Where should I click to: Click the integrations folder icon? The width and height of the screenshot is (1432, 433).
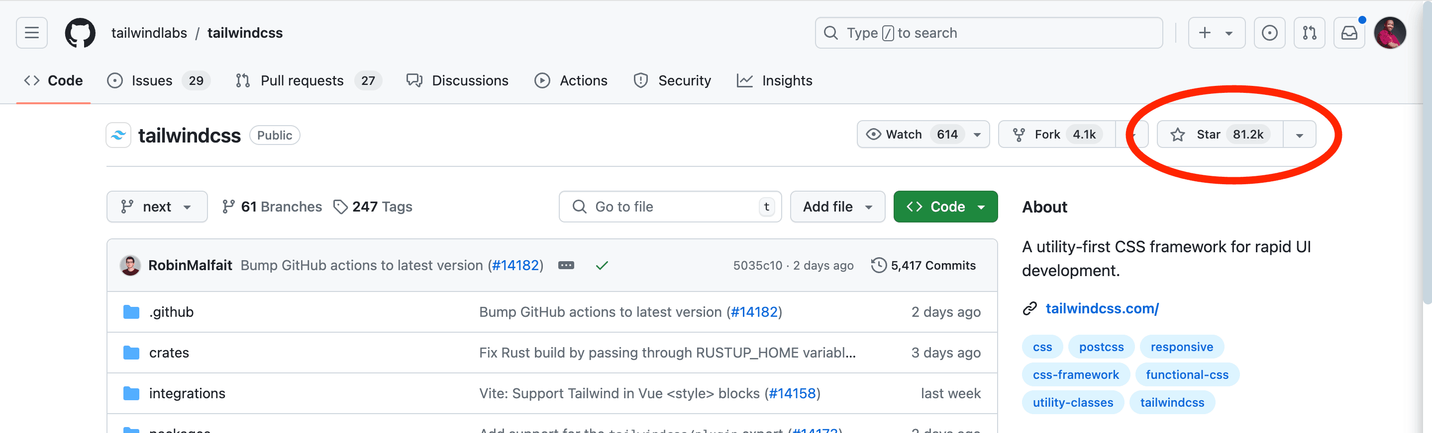(x=131, y=393)
